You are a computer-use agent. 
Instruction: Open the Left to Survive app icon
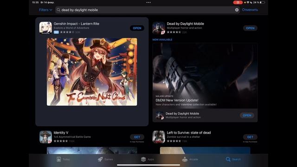(159, 137)
